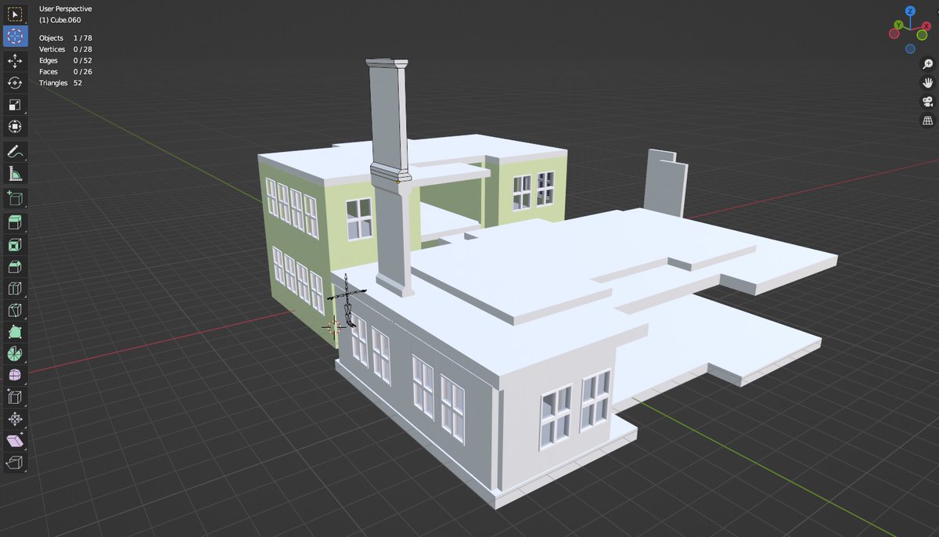Pick the Add Cube tool
Image resolution: width=939 pixels, height=537 pixels.
pyautogui.click(x=15, y=198)
